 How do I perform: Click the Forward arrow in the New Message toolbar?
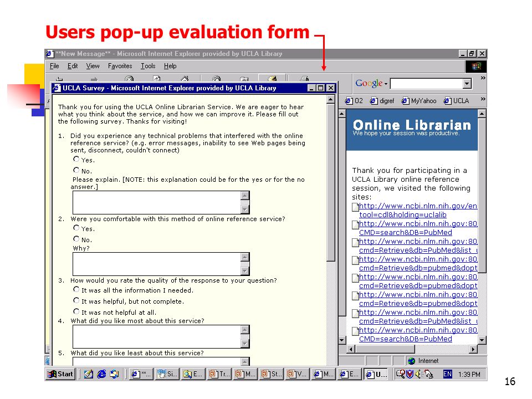(94, 79)
